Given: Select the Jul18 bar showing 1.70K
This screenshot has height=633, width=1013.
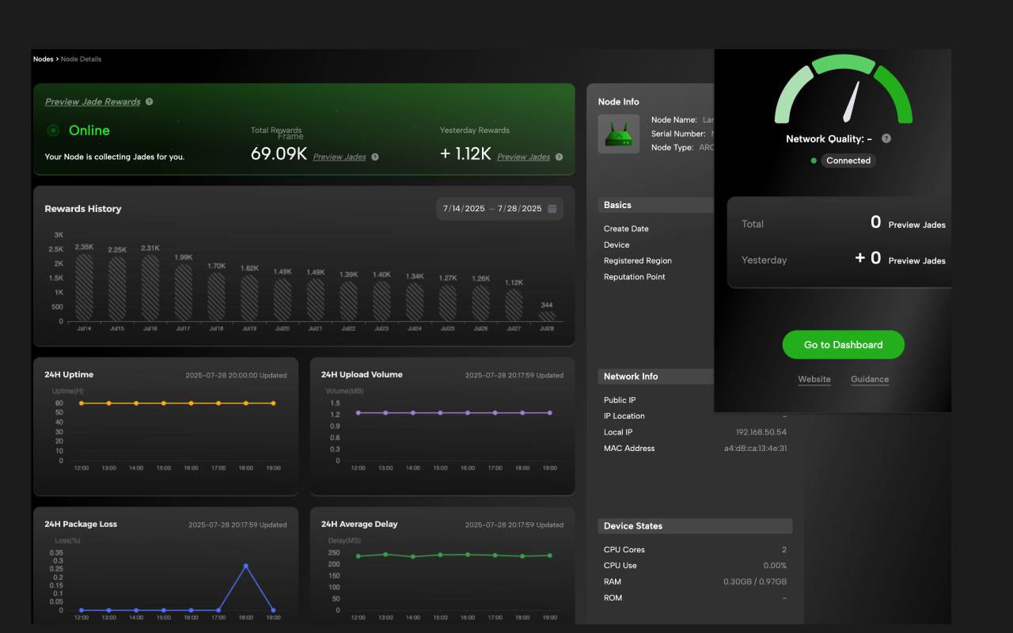Looking at the screenshot, I should [x=216, y=297].
